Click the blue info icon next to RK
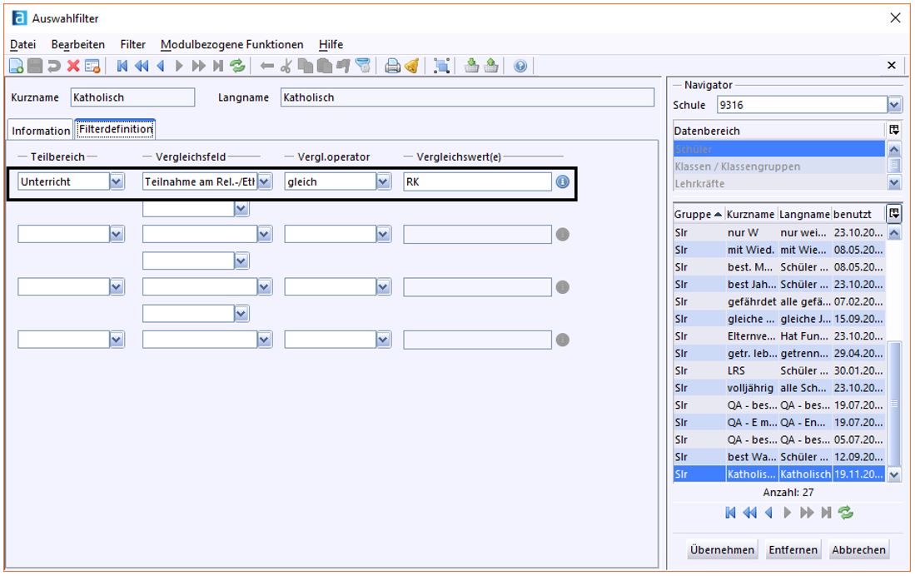This screenshot has height=576, width=915. coord(563,182)
